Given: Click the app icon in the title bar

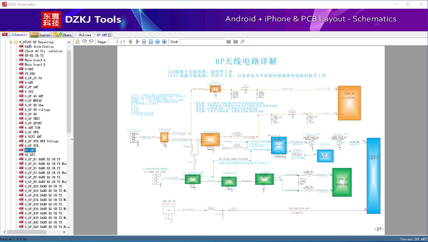Looking at the screenshot, I should click(4, 4).
